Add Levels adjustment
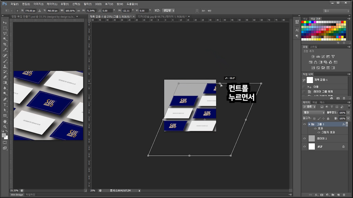 click(318, 57)
